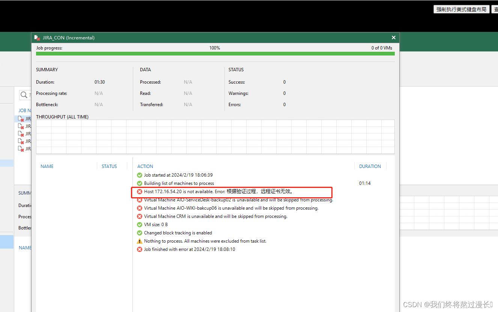Click the check icon beside Changed block tracking
This screenshot has height=312, width=498.
tap(140, 233)
